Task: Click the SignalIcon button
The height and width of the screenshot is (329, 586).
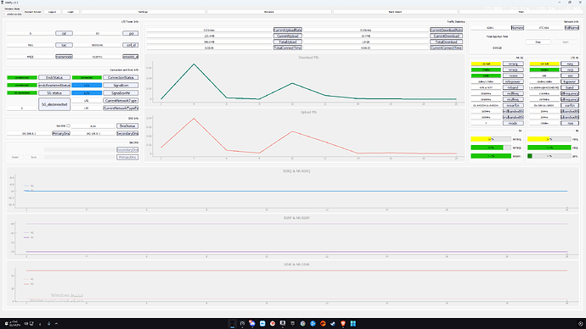Action: pos(121,86)
